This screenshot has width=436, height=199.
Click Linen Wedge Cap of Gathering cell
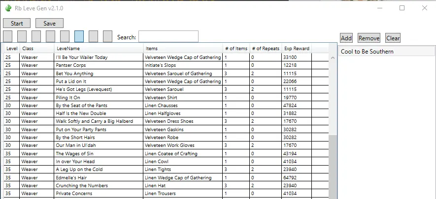[x=183, y=178]
